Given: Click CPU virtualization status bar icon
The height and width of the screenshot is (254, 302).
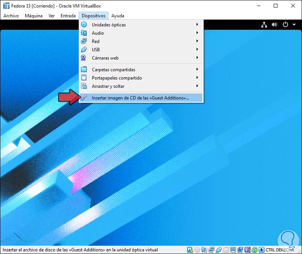Looking at the screenshot, I should (247, 250).
